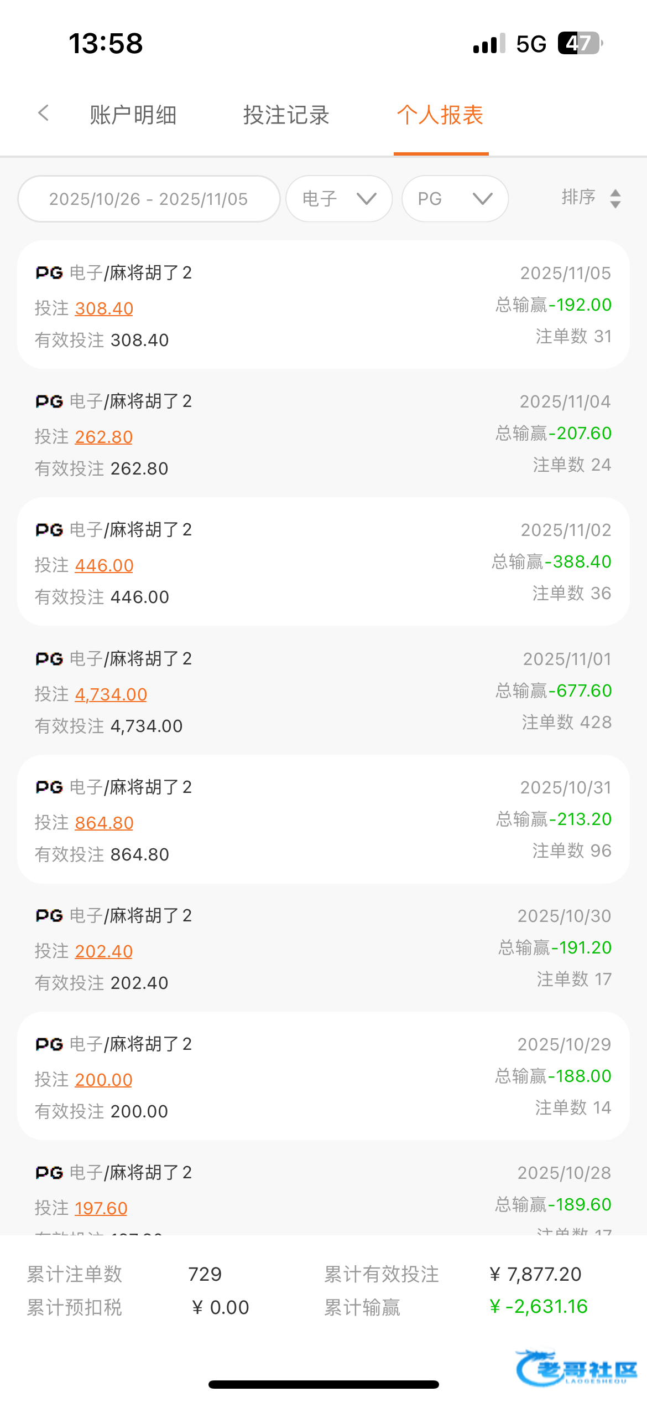The image size is (647, 1402).
Task: Select the 个人报表 tab
Action: click(440, 115)
